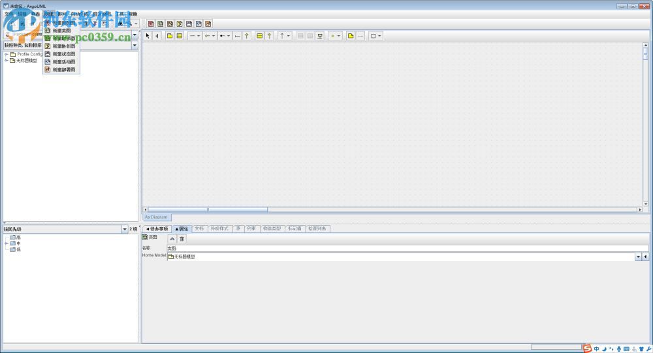Click the diagram horizontal scrollbar thumb
Image resolution: width=653 pixels, height=353 pixels.
coord(237,209)
